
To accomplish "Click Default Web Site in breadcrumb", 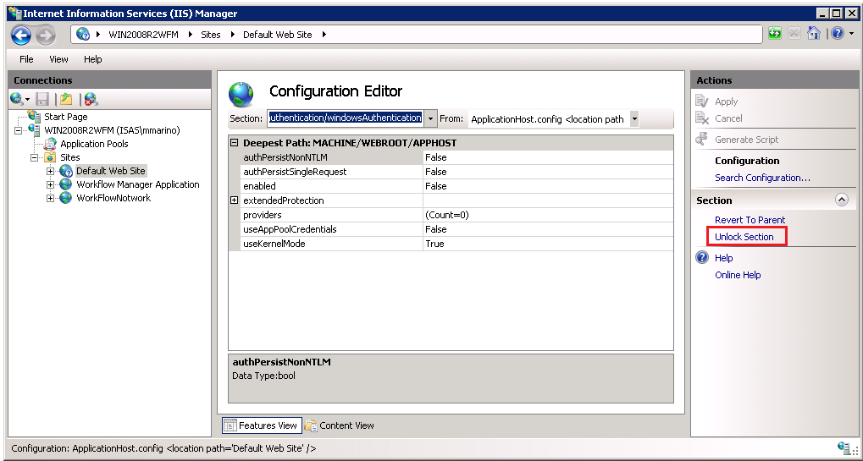I will pos(278,35).
